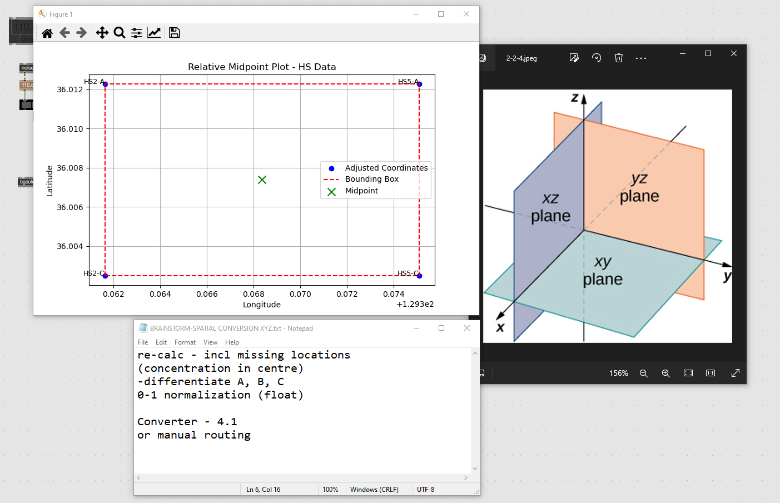Activate the Zoom to rectangle tool
This screenshot has width=780, height=503.
[x=119, y=33]
